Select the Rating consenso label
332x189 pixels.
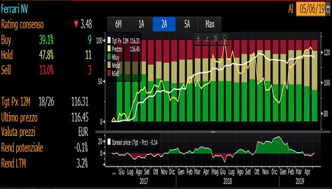tap(22, 25)
